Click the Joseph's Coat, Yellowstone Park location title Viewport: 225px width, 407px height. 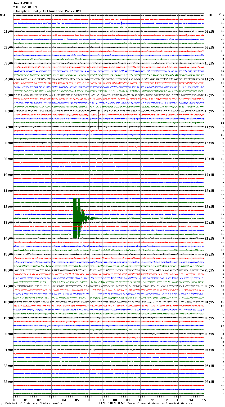click(47, 11)
